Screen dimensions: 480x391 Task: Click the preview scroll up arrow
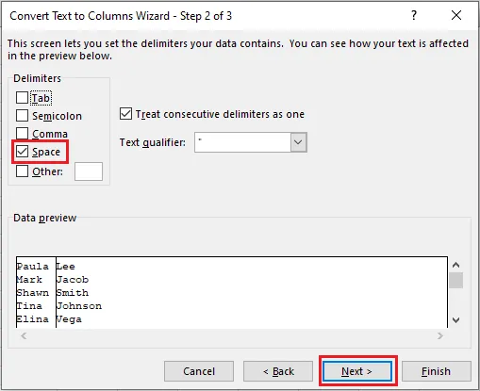(455, 265)
